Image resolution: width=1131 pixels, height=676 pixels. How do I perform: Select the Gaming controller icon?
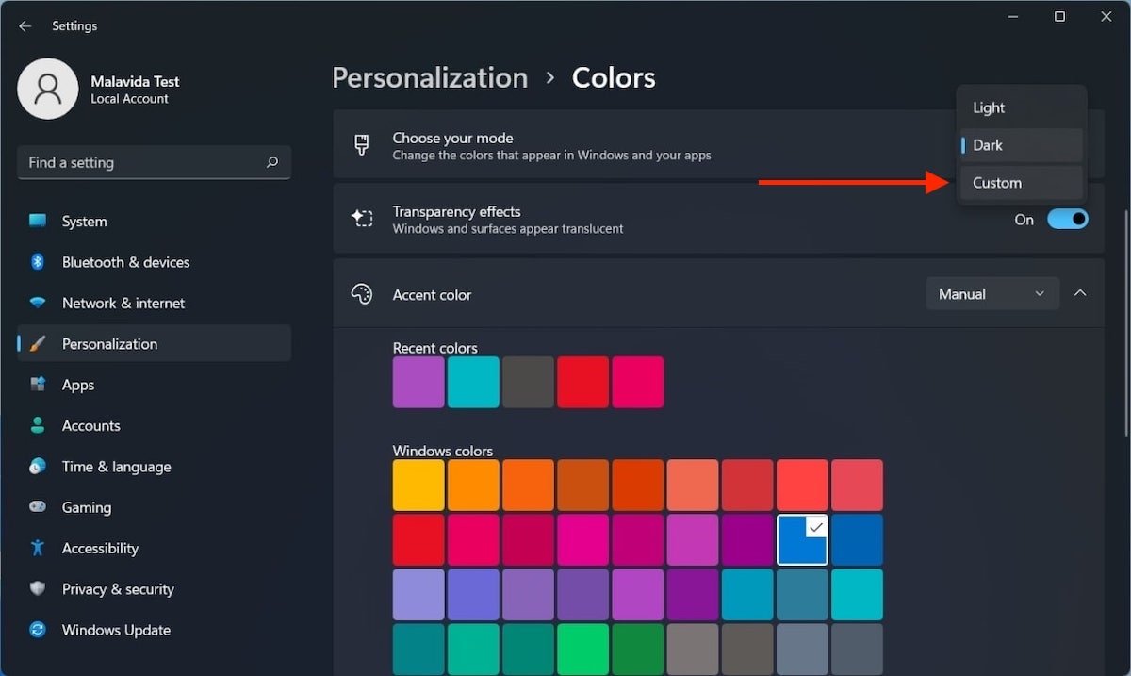pyautogui.click(x=38, y=507)
